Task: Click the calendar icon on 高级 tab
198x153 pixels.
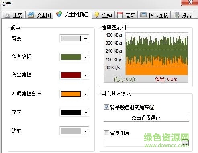Action: point(120,15)
